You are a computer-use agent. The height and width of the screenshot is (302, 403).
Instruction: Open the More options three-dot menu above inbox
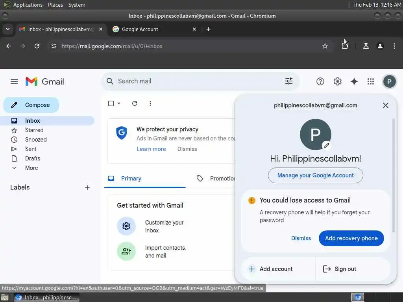coord(150,103)
